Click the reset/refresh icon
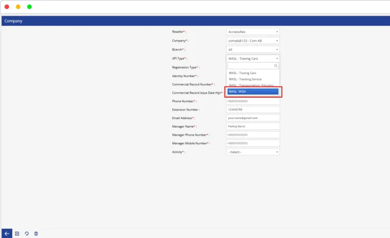The image size is (390, 238). (x=26, y=233)
